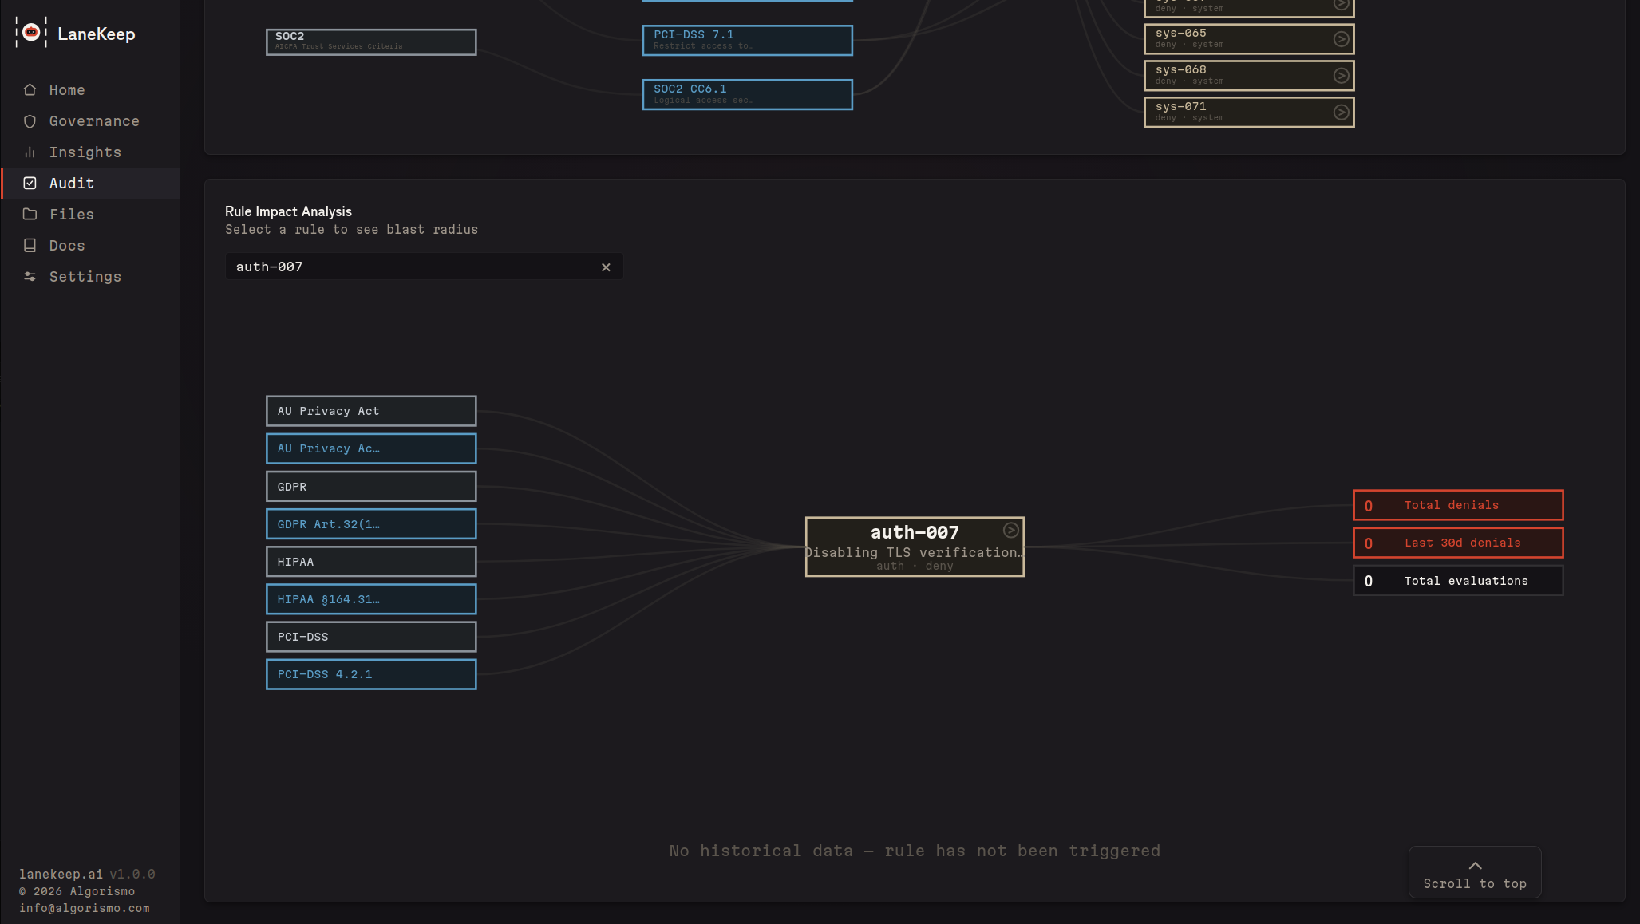Click the SOC2 CC6.1 node
This screenshot has width=1640, height=924.
[747, 94]
